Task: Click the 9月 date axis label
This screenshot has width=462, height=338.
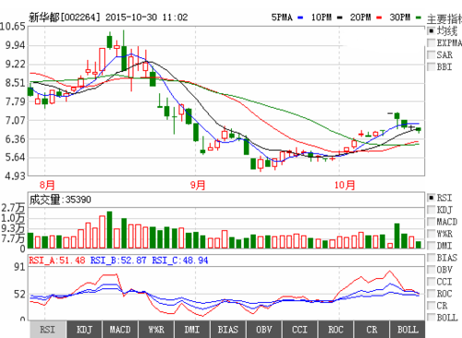Action: click(198, 185)
